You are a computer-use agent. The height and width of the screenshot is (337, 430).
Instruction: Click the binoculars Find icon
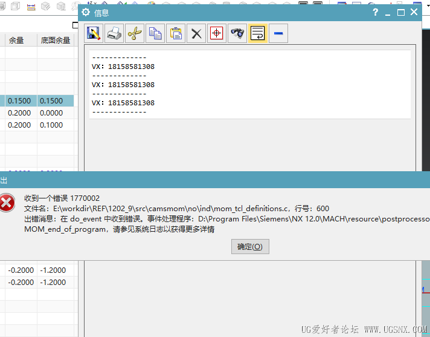coord(237,33)
